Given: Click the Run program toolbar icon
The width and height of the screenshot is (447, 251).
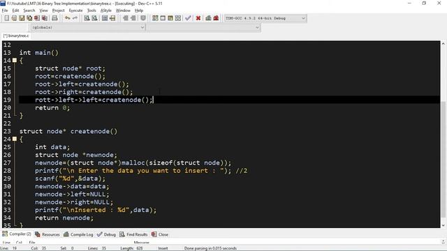Looking at the screenshot, I should pyautogui.click(x=163, y=18).
